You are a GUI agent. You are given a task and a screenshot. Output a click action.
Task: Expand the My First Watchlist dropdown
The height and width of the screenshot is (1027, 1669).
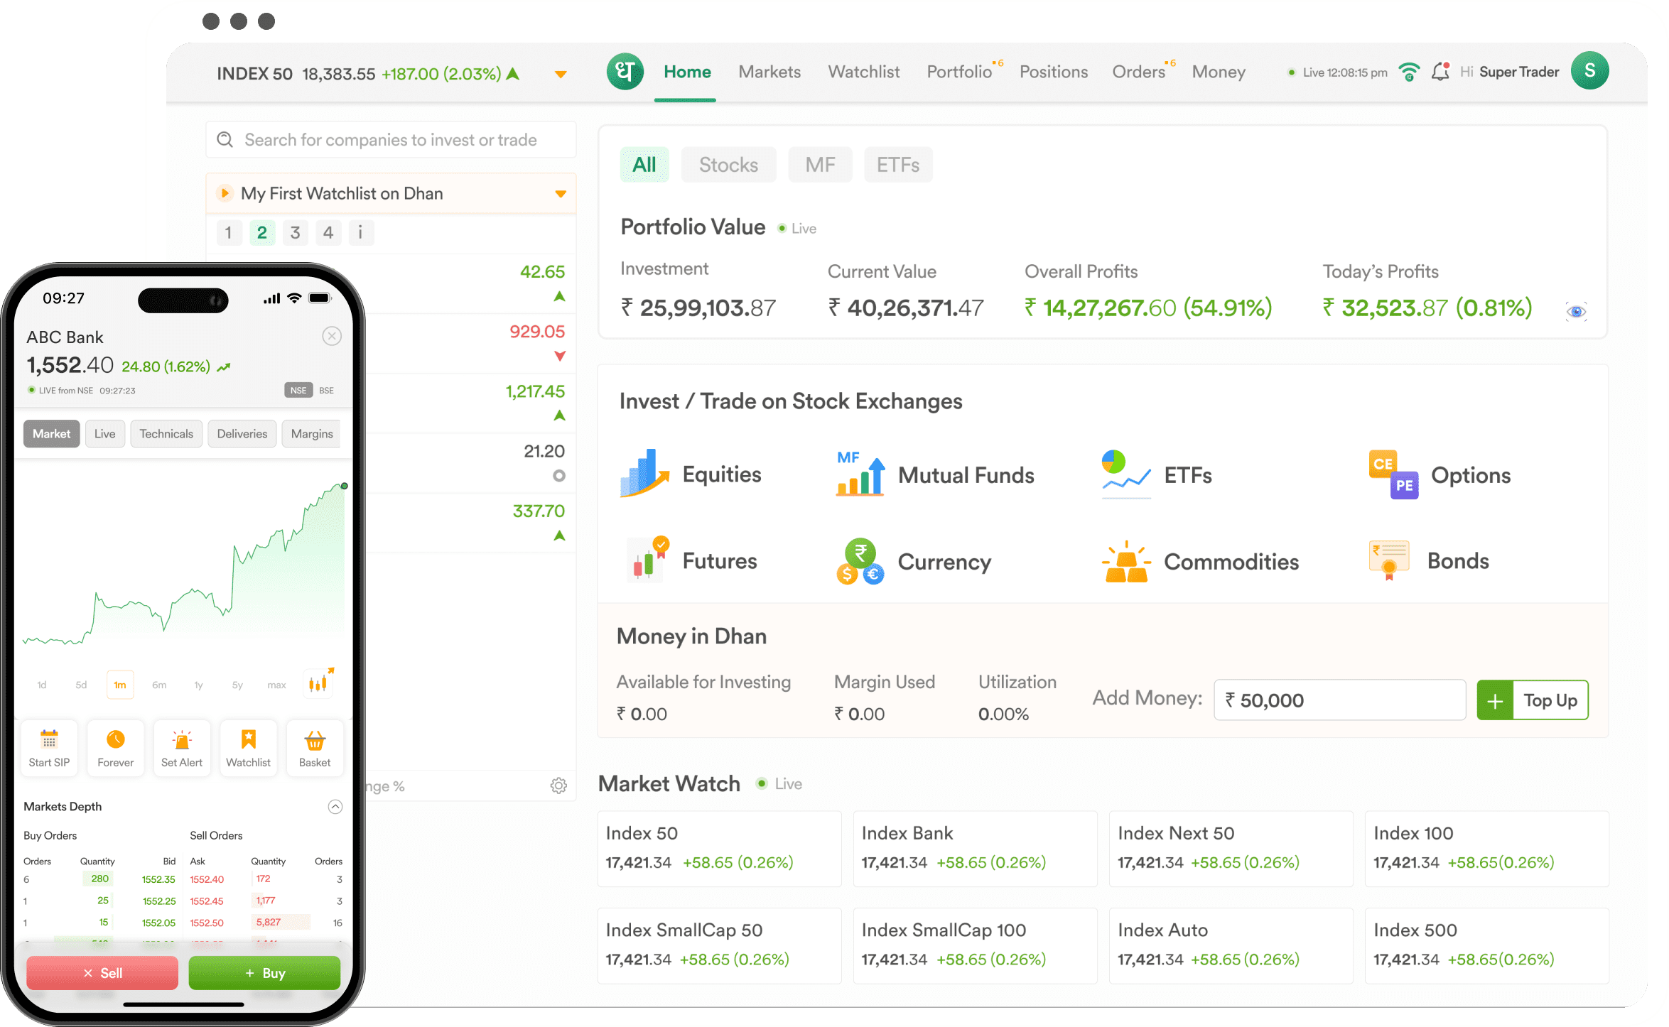[x=560, y=193]
